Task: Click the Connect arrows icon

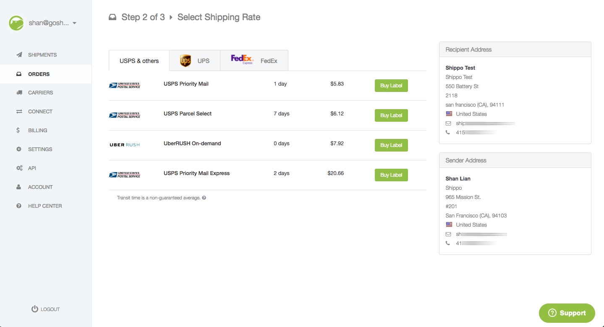Action: (x=19, y=112)
